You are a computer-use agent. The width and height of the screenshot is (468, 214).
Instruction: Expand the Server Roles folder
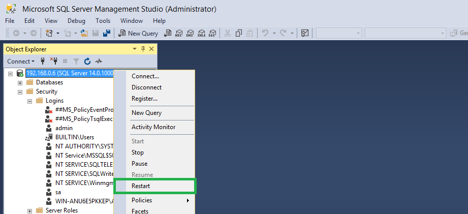point(30,211)
